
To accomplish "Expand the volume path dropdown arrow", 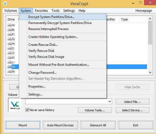I will (x=110, y=102).
